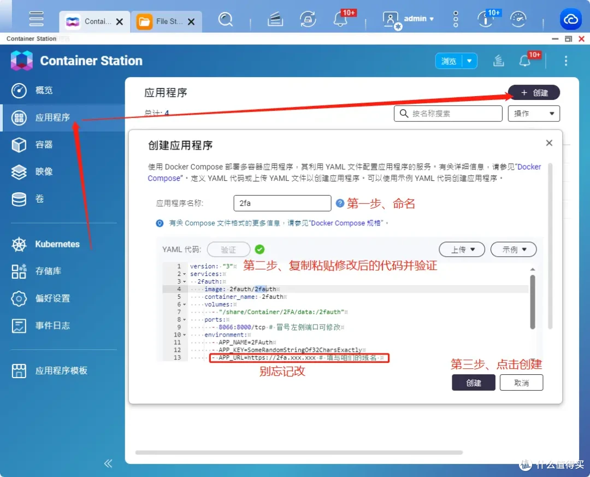Open QTS event notifications bell
Screen dimensions: 590x477
pyautogui.click(x=340, y=19)
